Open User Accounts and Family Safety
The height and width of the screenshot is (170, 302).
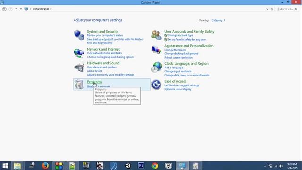189,31
